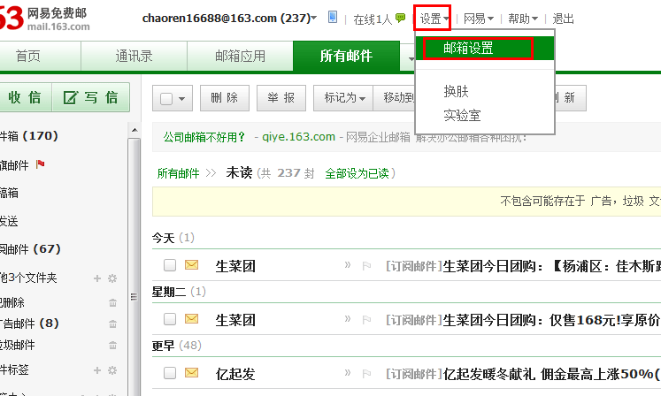
Task: Click the 全部设为已读 link
Action: (x=357, y=173)
